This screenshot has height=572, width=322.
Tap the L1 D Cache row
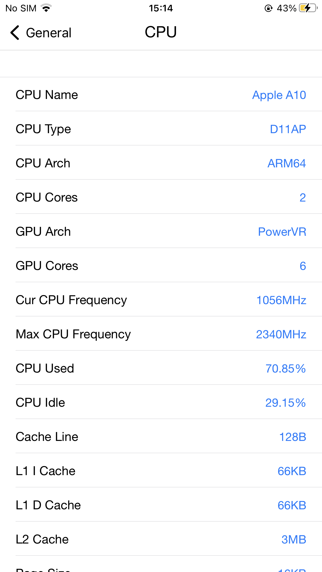tap(161, 505)
